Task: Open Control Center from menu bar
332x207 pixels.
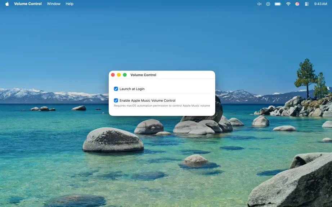Action: [x=306, y=4]
